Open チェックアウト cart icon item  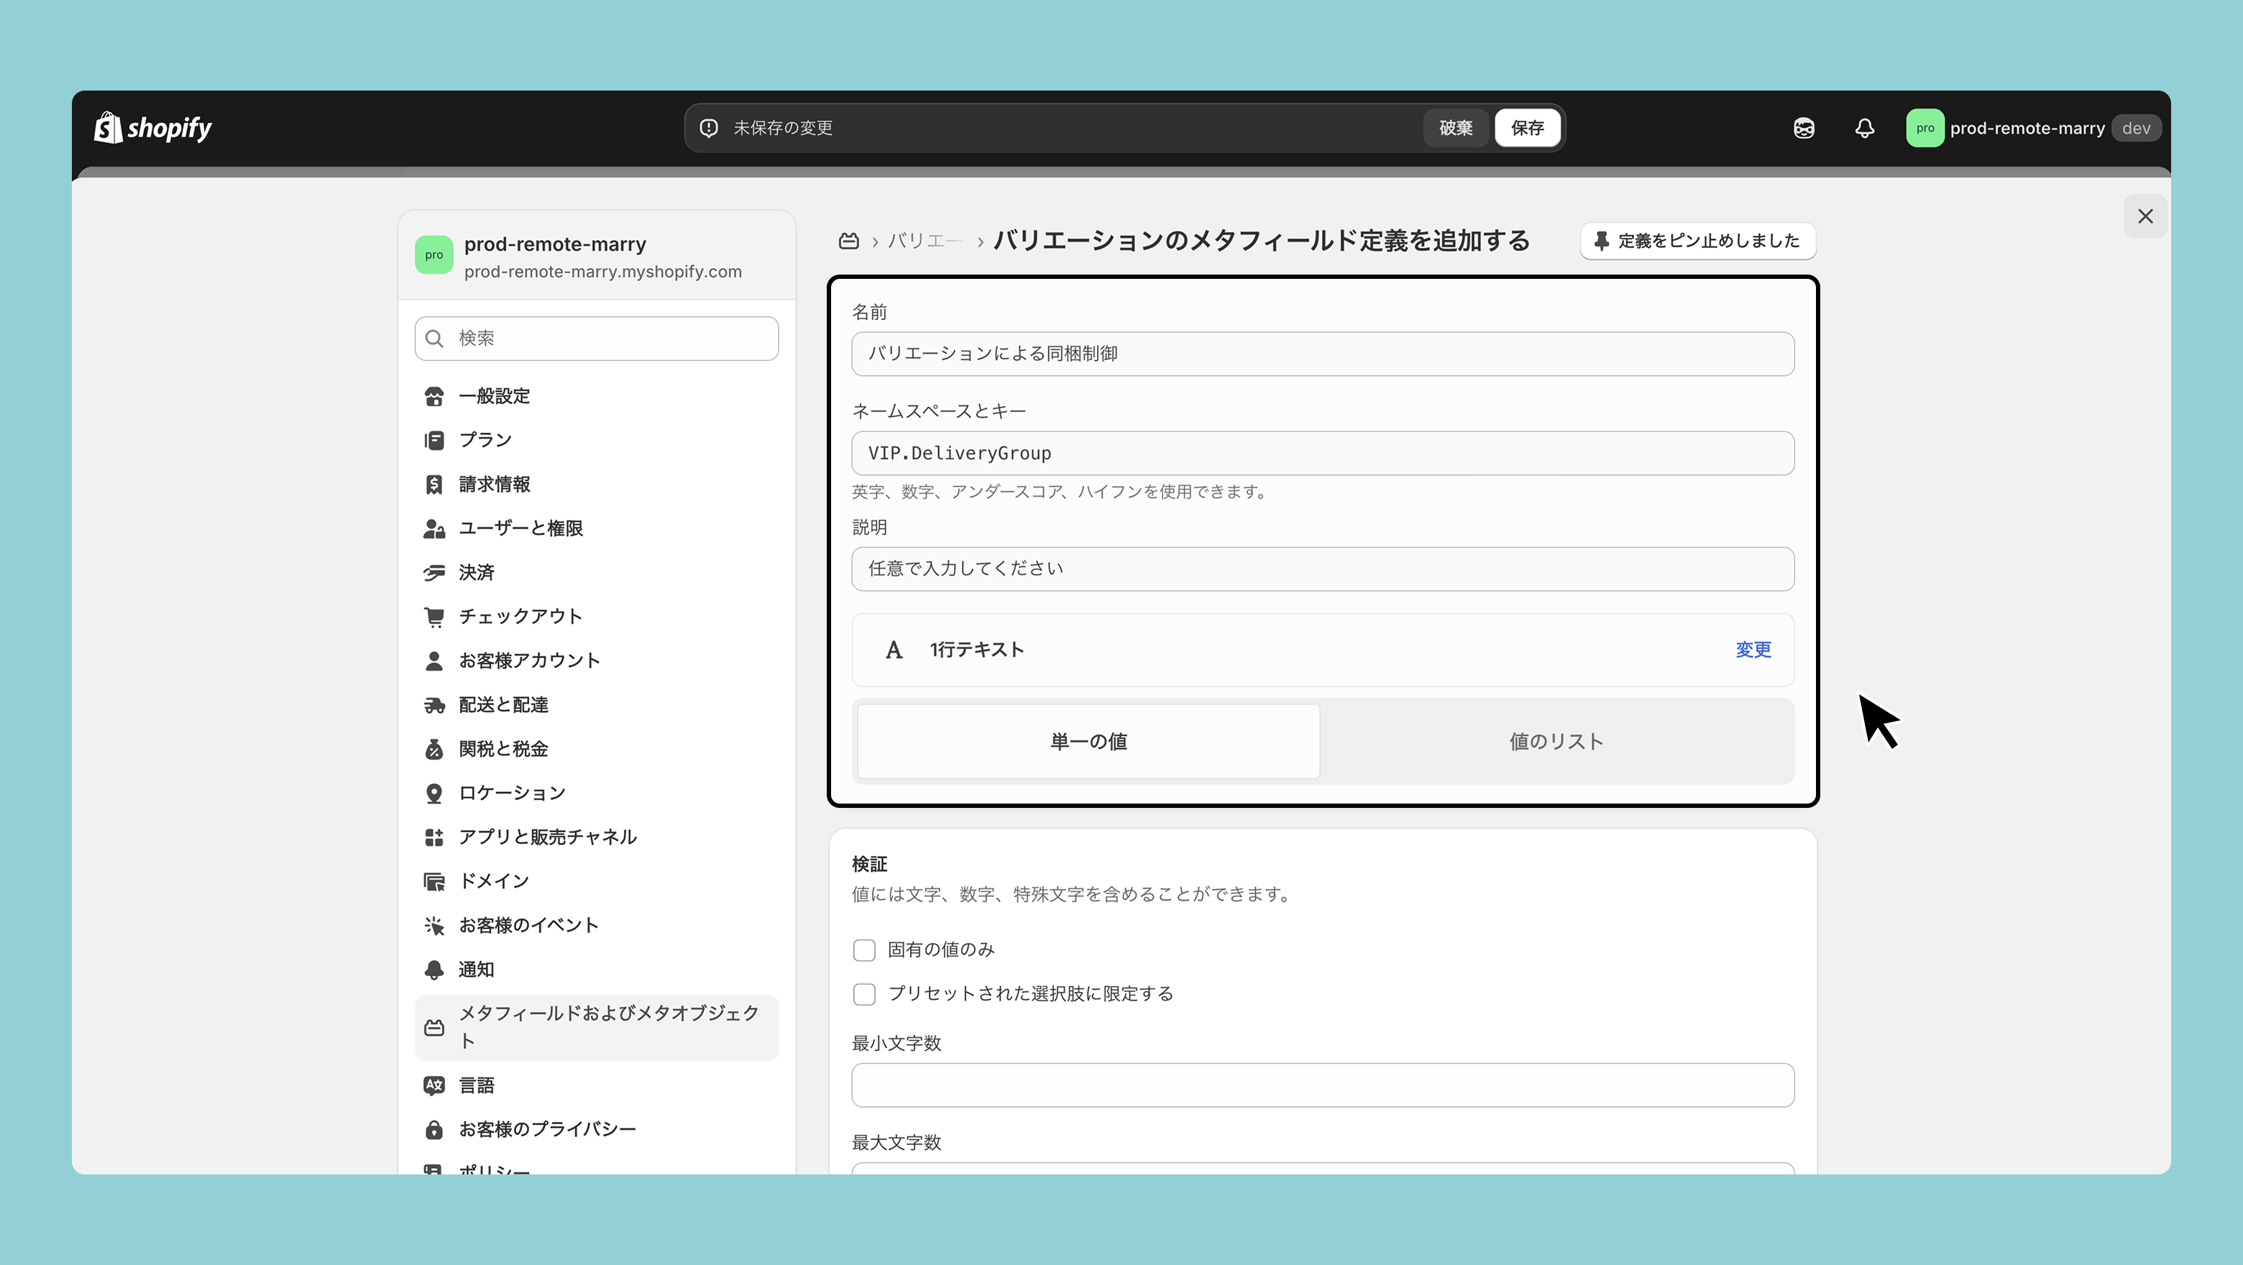pos(434,617)
